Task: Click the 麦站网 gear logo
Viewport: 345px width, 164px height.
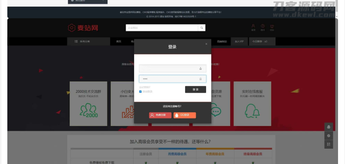Action: (83, 28)
